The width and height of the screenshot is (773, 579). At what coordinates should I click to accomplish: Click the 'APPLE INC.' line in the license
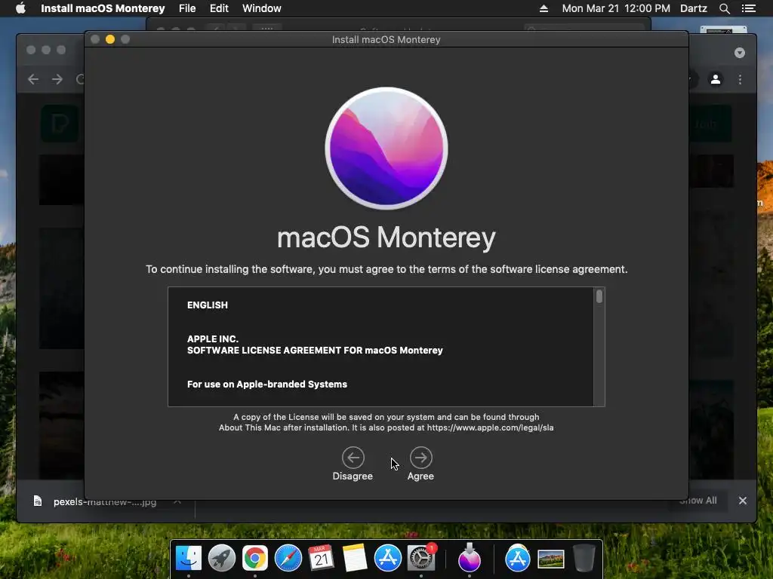point(212,339)
